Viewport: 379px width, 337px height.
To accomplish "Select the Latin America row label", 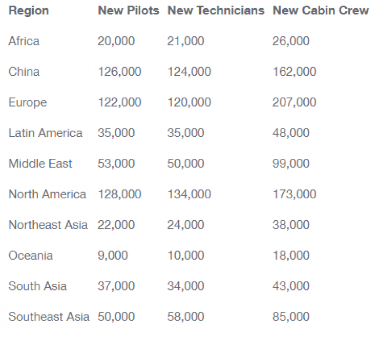I will click(45, 133).
